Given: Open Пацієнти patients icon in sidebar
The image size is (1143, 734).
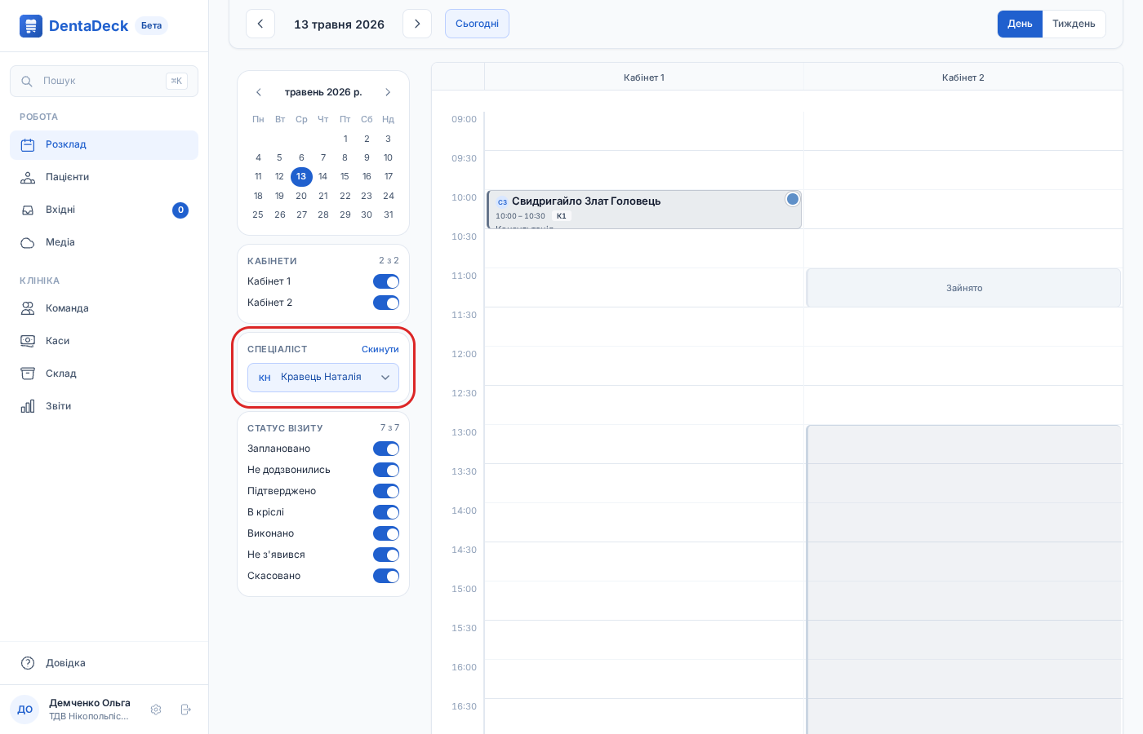Looking at the screenshot, I should pyautogui.click(x=28, y=178).
